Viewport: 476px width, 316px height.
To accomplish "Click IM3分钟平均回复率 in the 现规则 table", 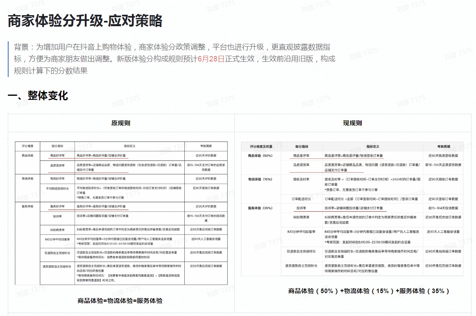I will pos(301,232).
